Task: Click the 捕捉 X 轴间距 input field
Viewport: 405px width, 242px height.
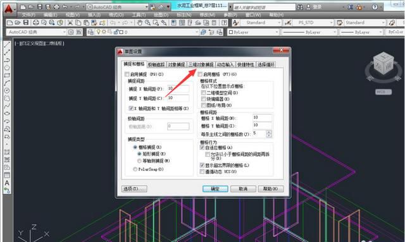Action: click(x=178, y=88)
